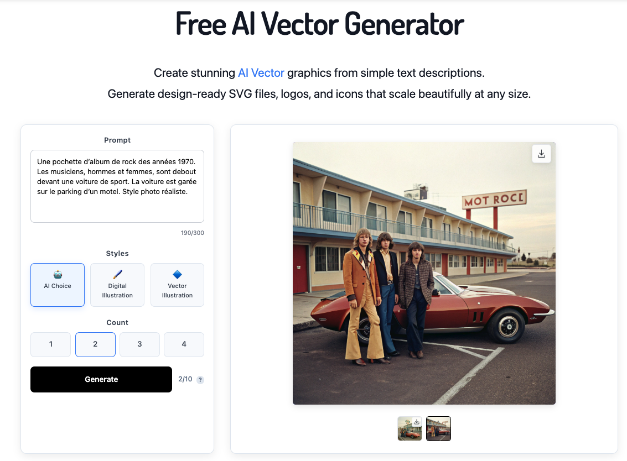
Task: Set image count to 1
Action: 51,344
